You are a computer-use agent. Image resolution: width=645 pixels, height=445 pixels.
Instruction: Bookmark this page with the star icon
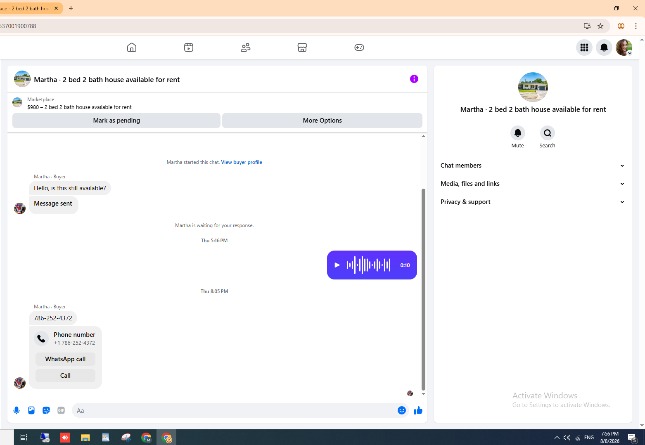click(x=600, y=26)
